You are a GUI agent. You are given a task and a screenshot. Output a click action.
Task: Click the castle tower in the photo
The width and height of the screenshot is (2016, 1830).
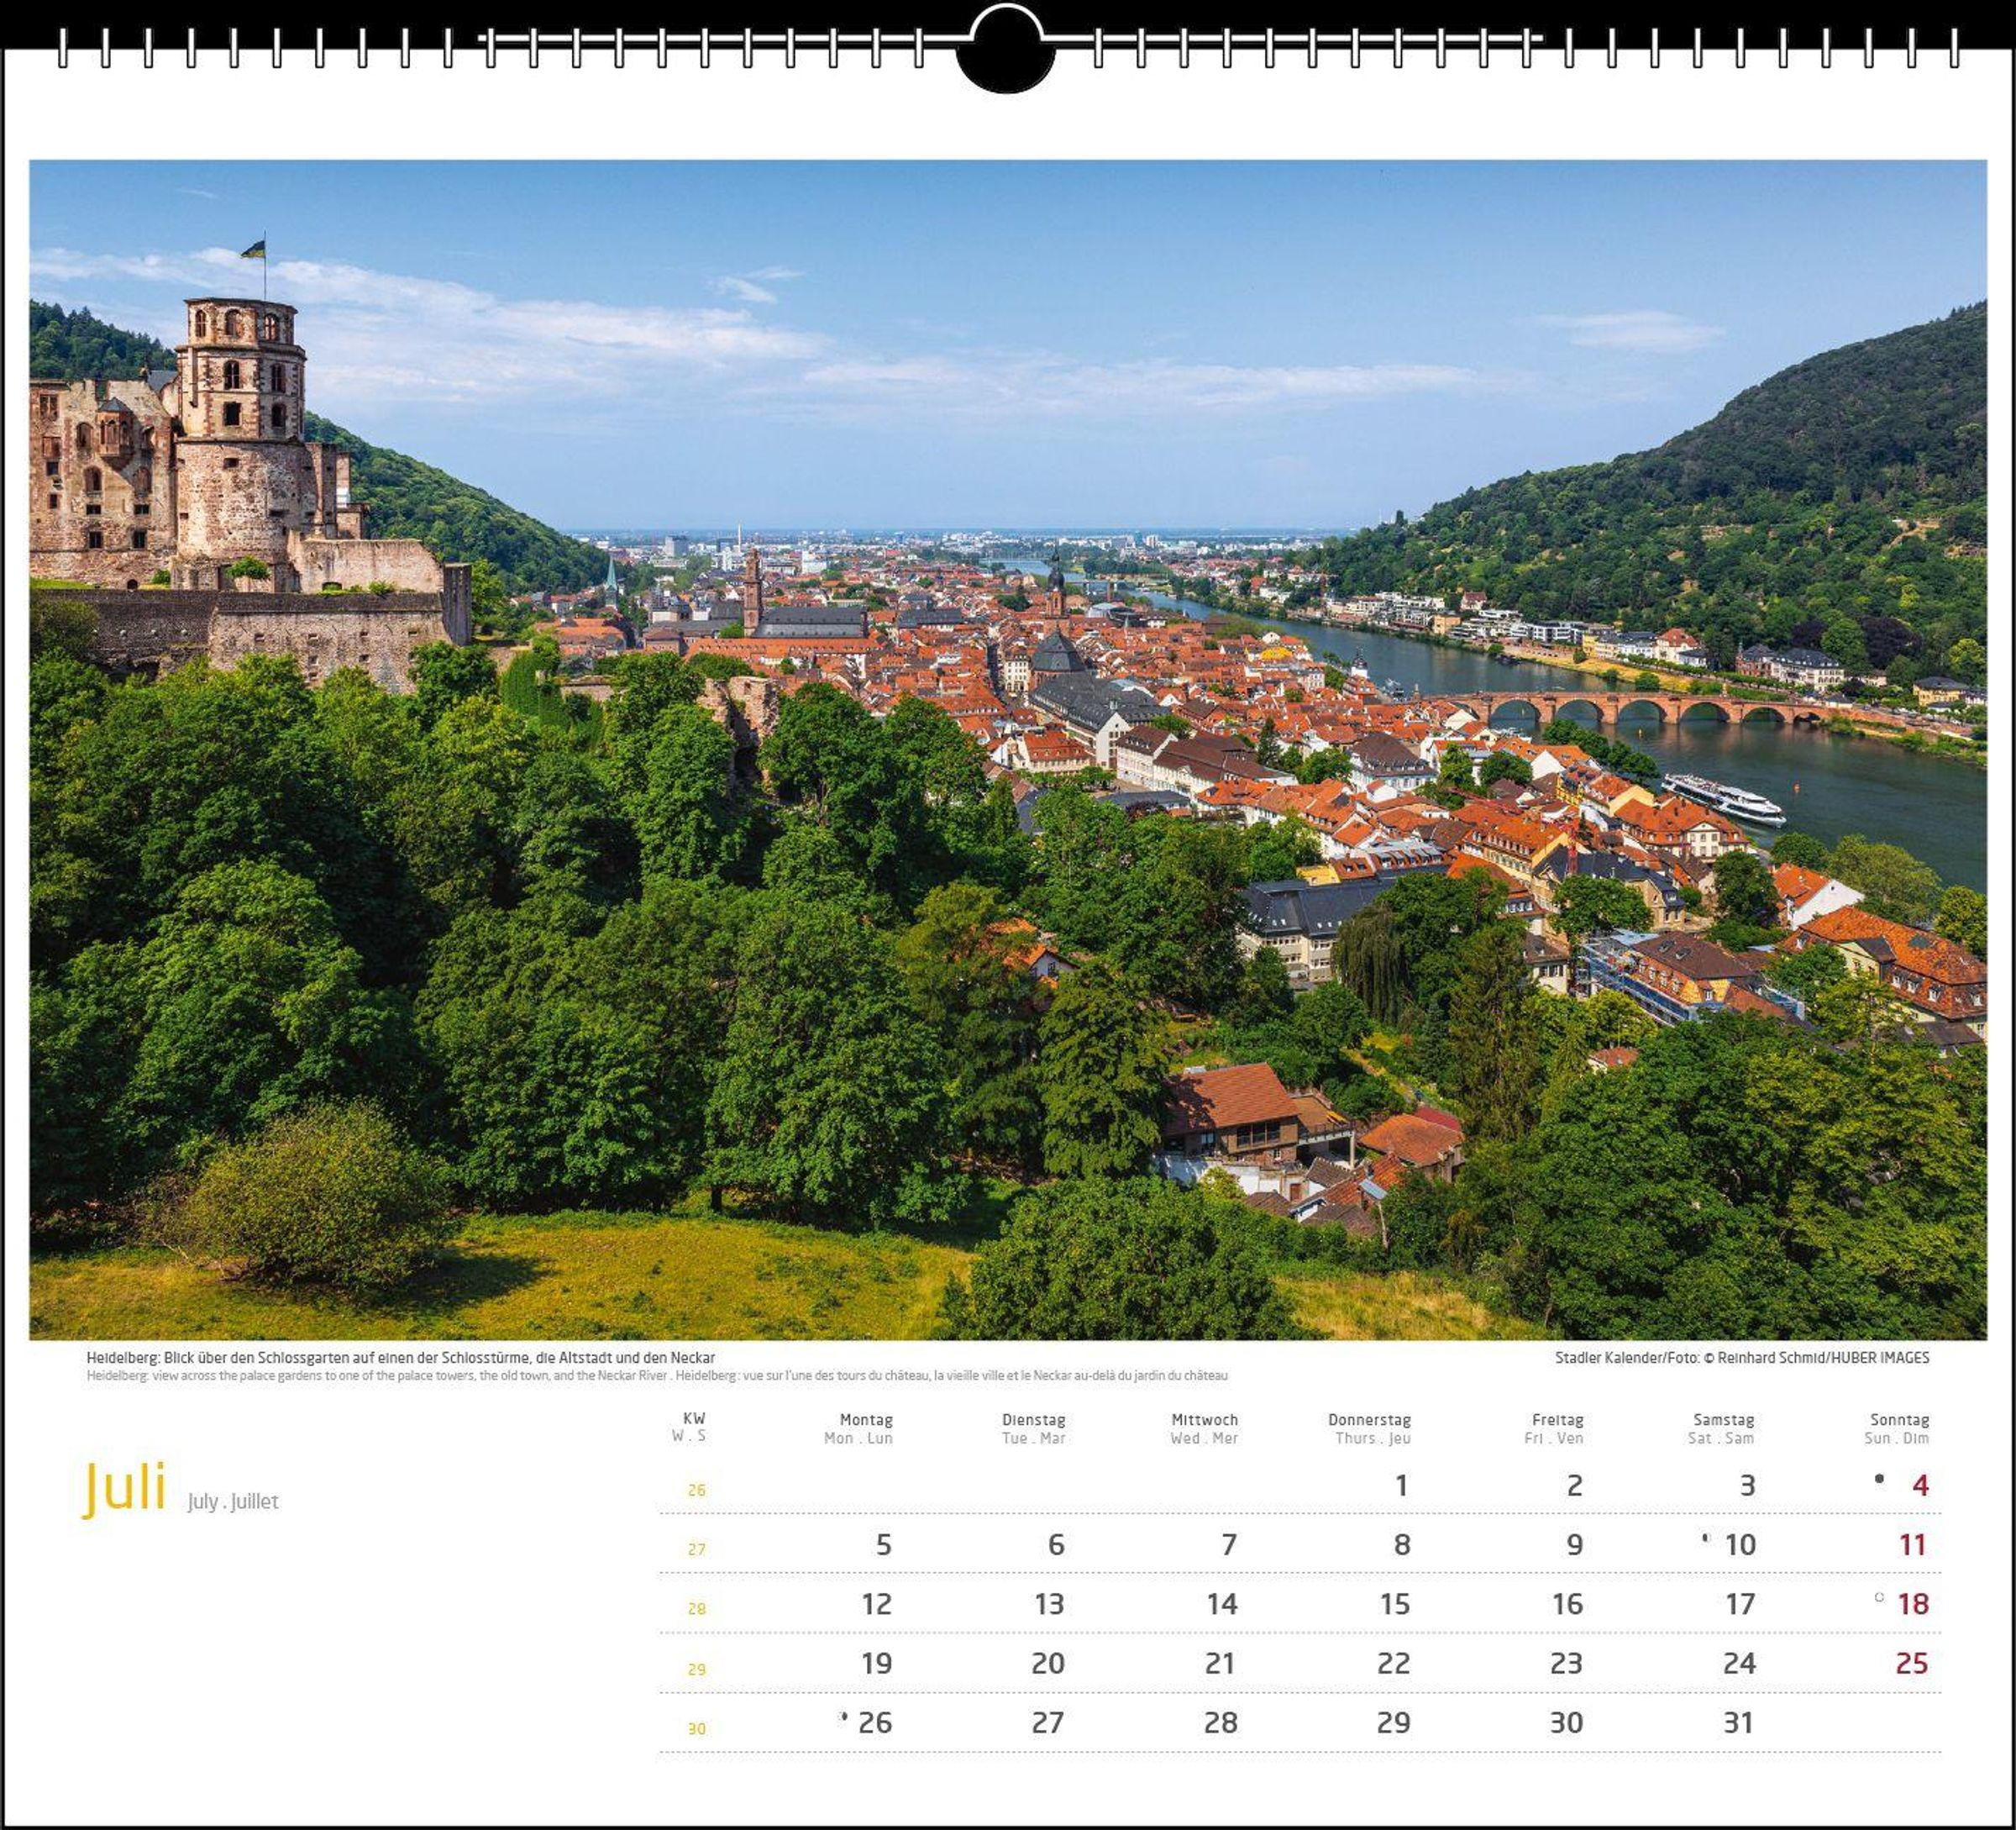tap(242, 420)
